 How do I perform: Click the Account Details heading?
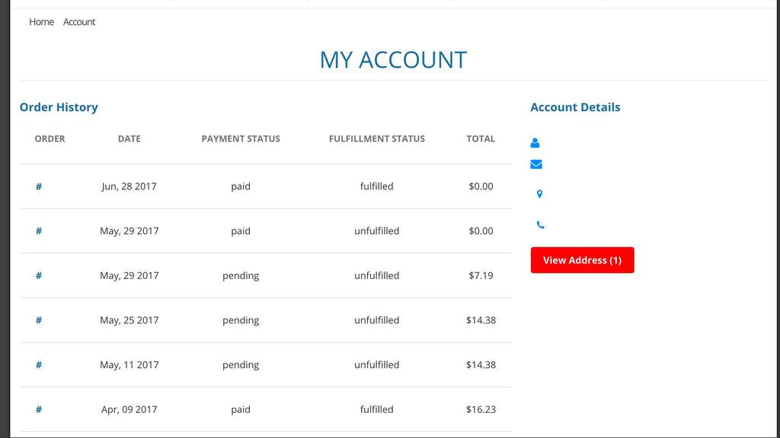[575, 107]
